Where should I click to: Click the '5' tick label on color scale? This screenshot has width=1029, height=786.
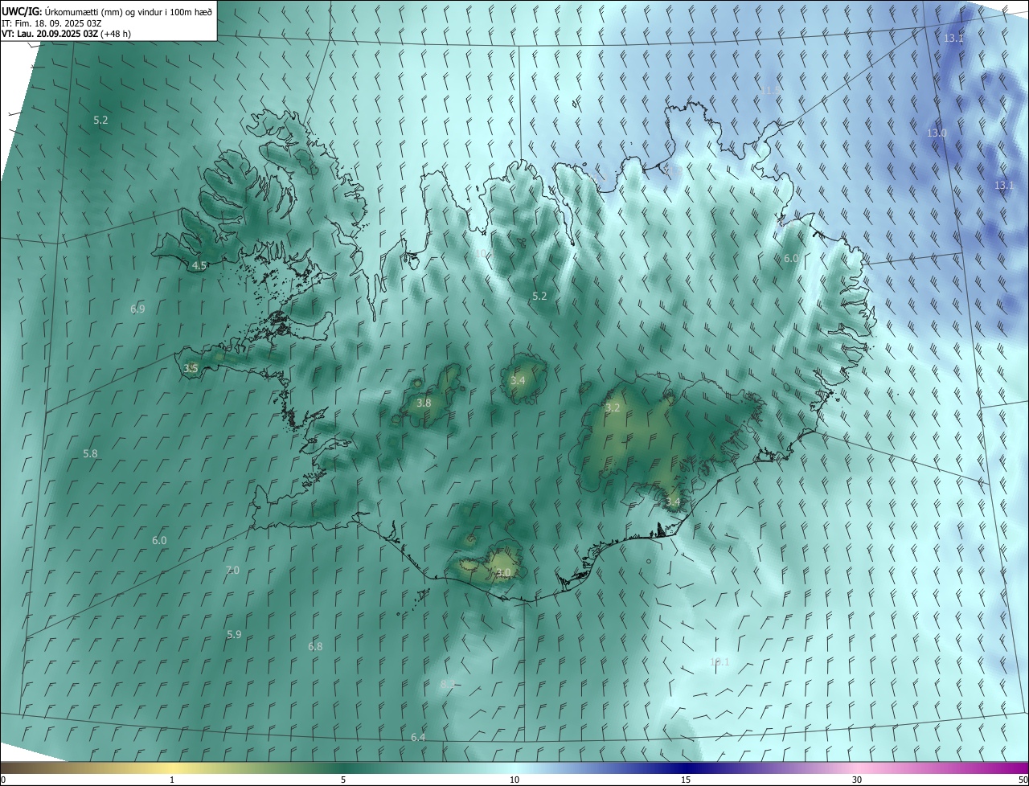point(343,780)
